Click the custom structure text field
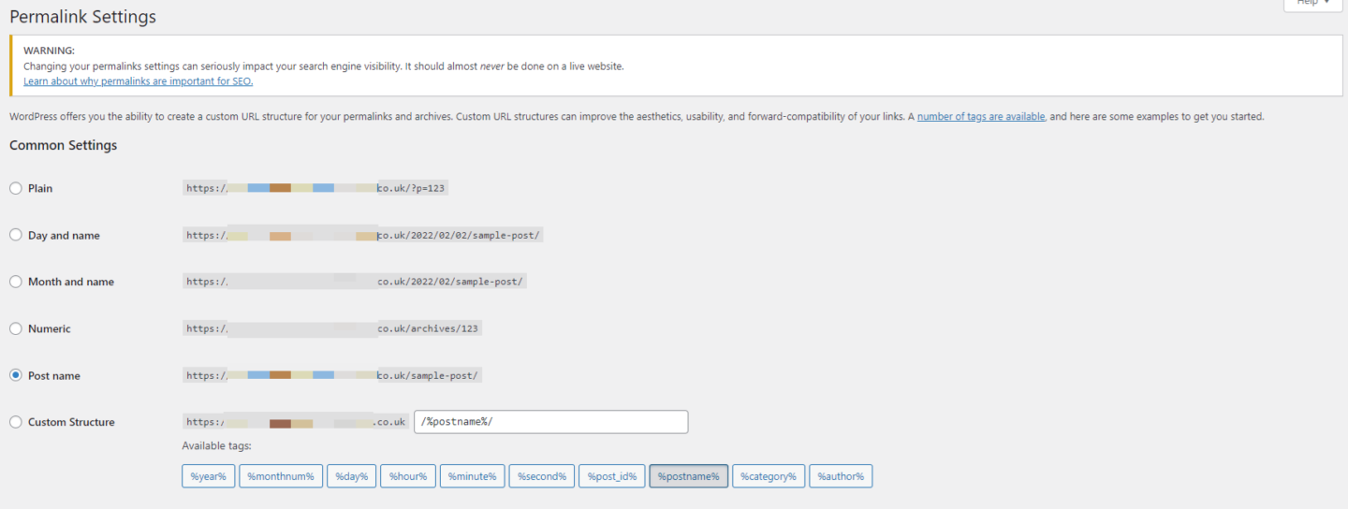The width and height of the screenshot is (1348, 509). click(550, 422)
